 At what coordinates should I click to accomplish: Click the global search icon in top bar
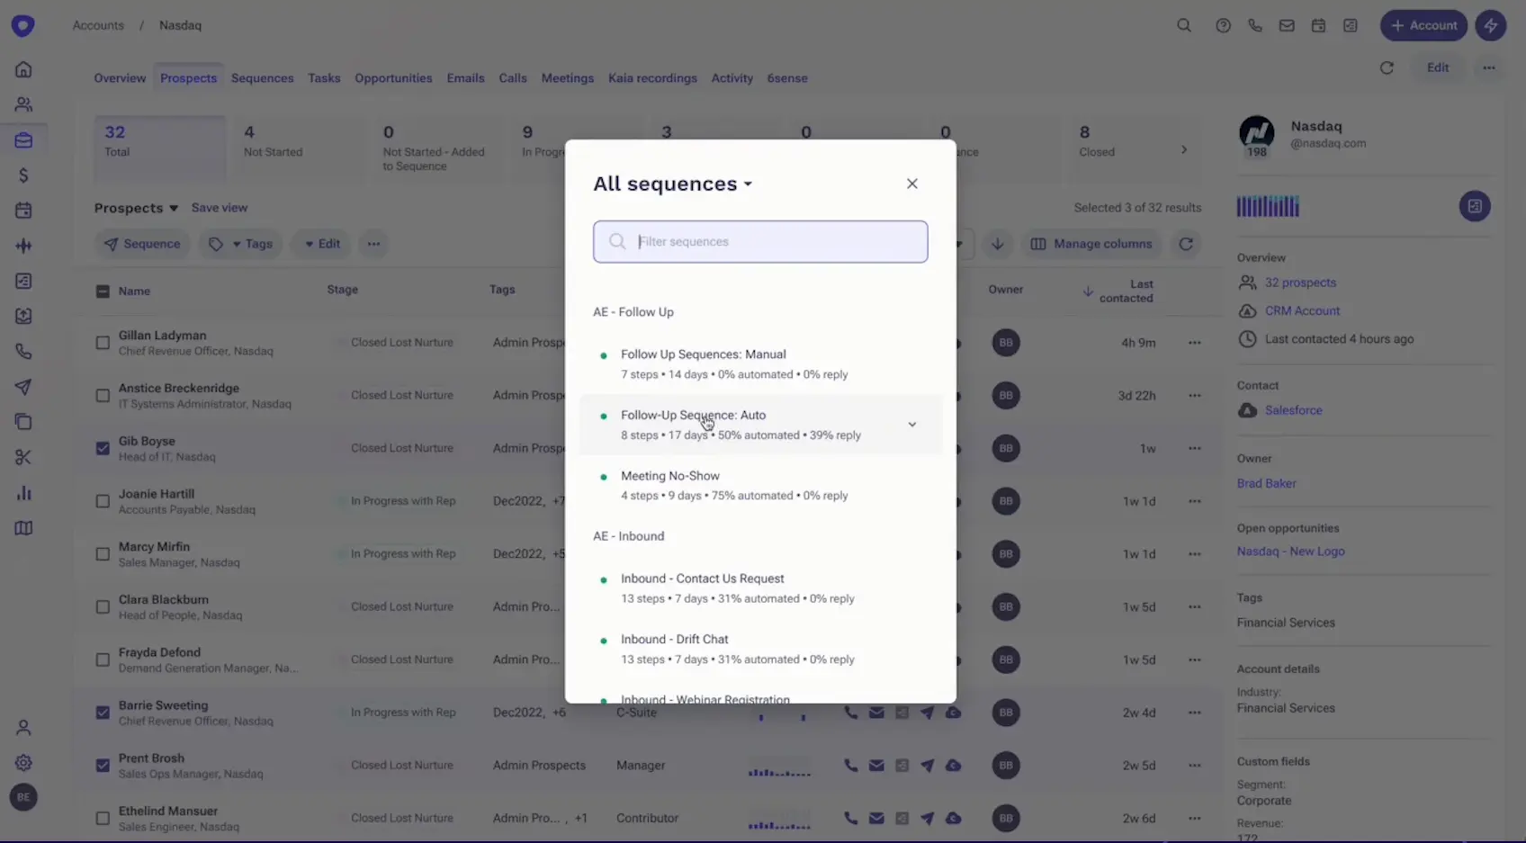(x=1184, y=25)
